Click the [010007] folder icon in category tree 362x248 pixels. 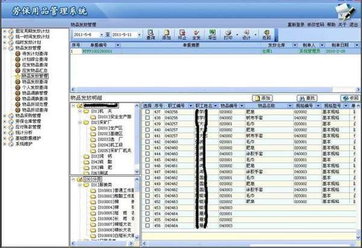coord(93,224)
